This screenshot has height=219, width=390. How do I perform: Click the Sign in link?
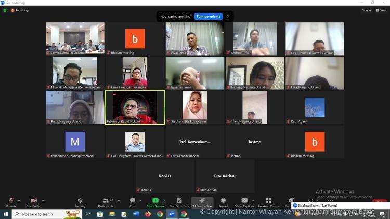[367, 10]
